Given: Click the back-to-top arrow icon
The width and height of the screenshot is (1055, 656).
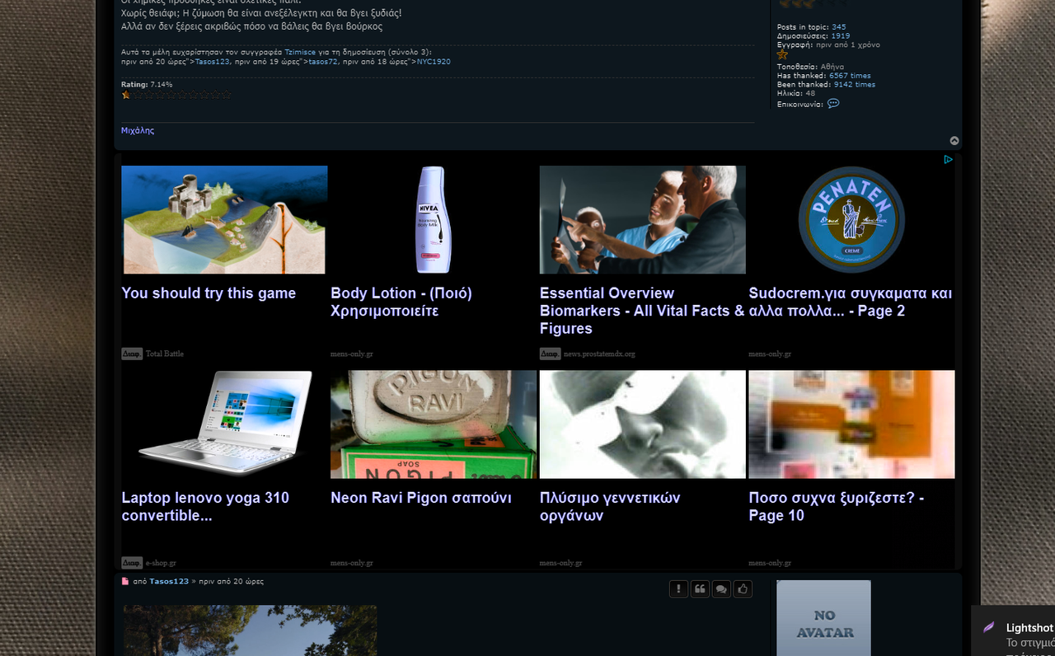Looking at the screenshot, I should click(x=954, y=141).
